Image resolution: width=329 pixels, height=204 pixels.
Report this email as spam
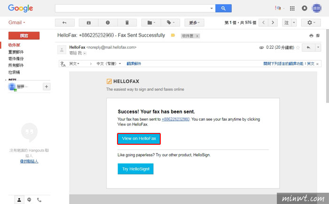click(x=108, y=23)
